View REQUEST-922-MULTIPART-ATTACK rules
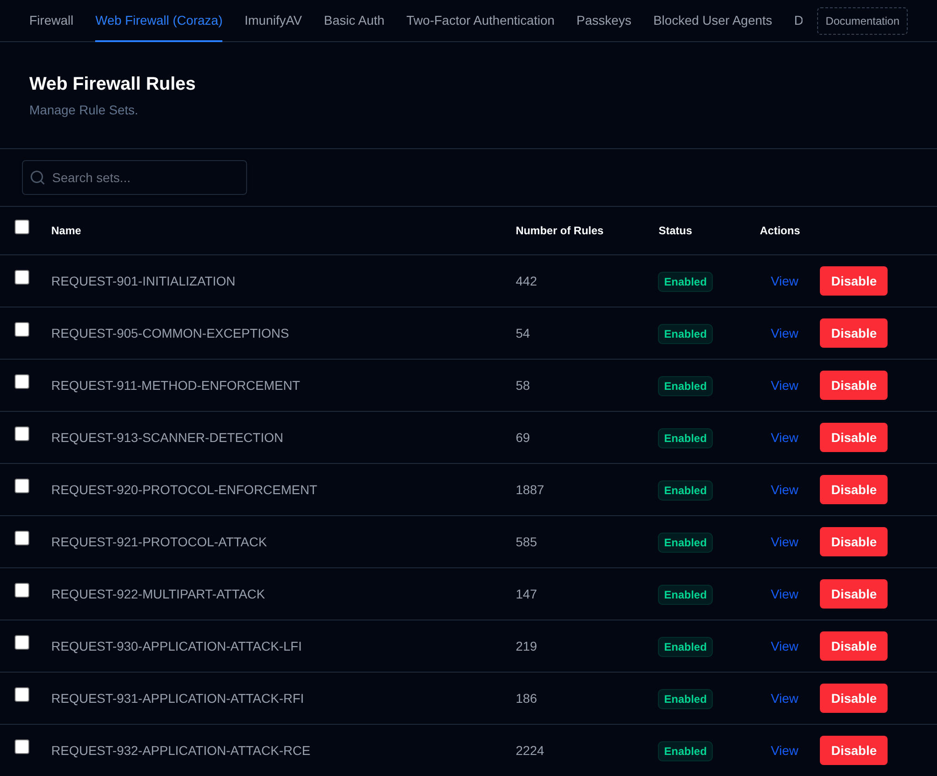Image resolution: width=937 pixels, height=776 pixels. point(784,594)
